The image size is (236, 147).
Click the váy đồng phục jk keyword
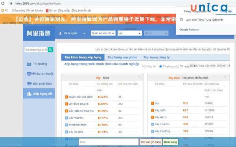click(x=79, y=104)
